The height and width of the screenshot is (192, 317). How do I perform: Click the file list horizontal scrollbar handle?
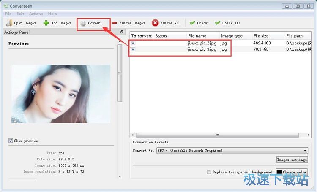(217, 135)
